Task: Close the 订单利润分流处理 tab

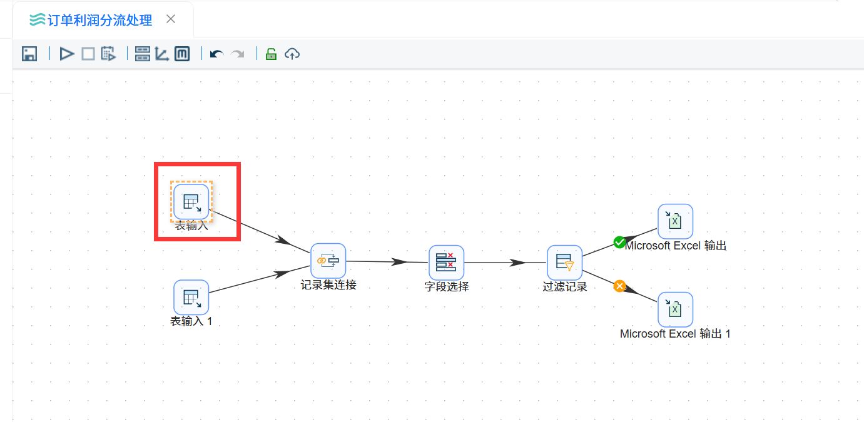Action: click(171, 19)
